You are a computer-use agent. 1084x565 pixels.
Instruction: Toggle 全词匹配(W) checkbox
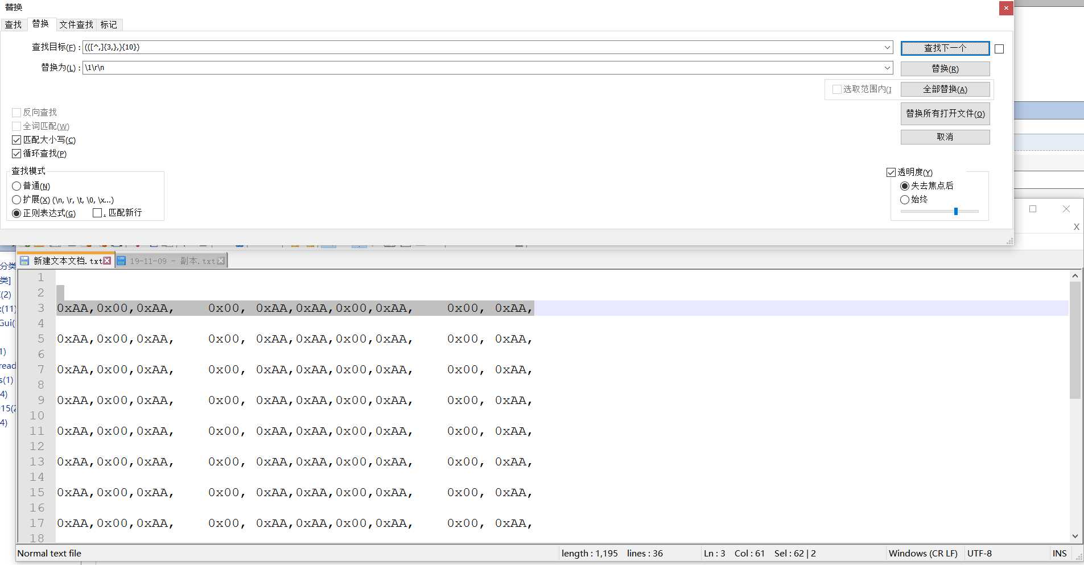click(x=17, y=126)
